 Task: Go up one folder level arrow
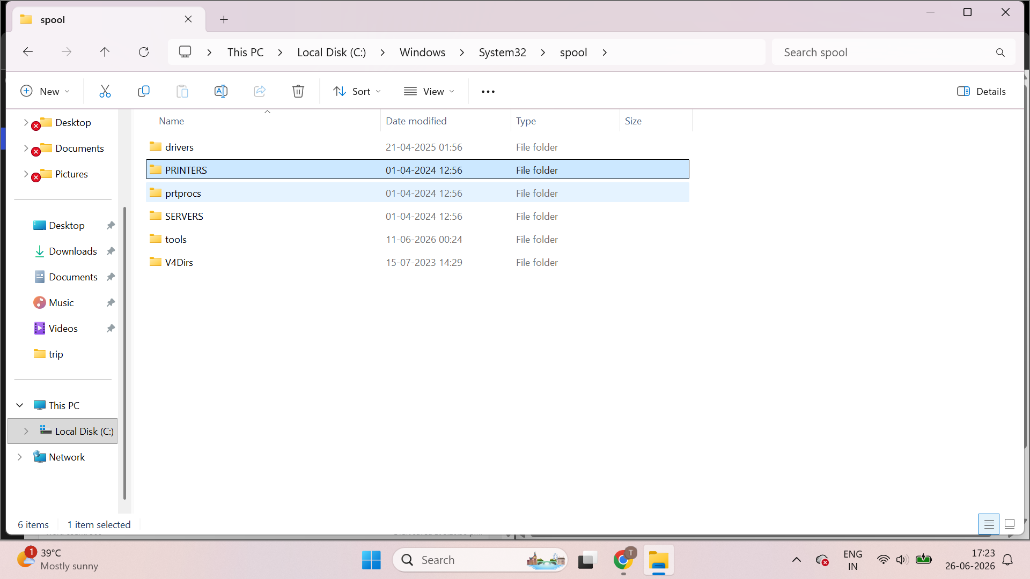[x=105, y=52]
